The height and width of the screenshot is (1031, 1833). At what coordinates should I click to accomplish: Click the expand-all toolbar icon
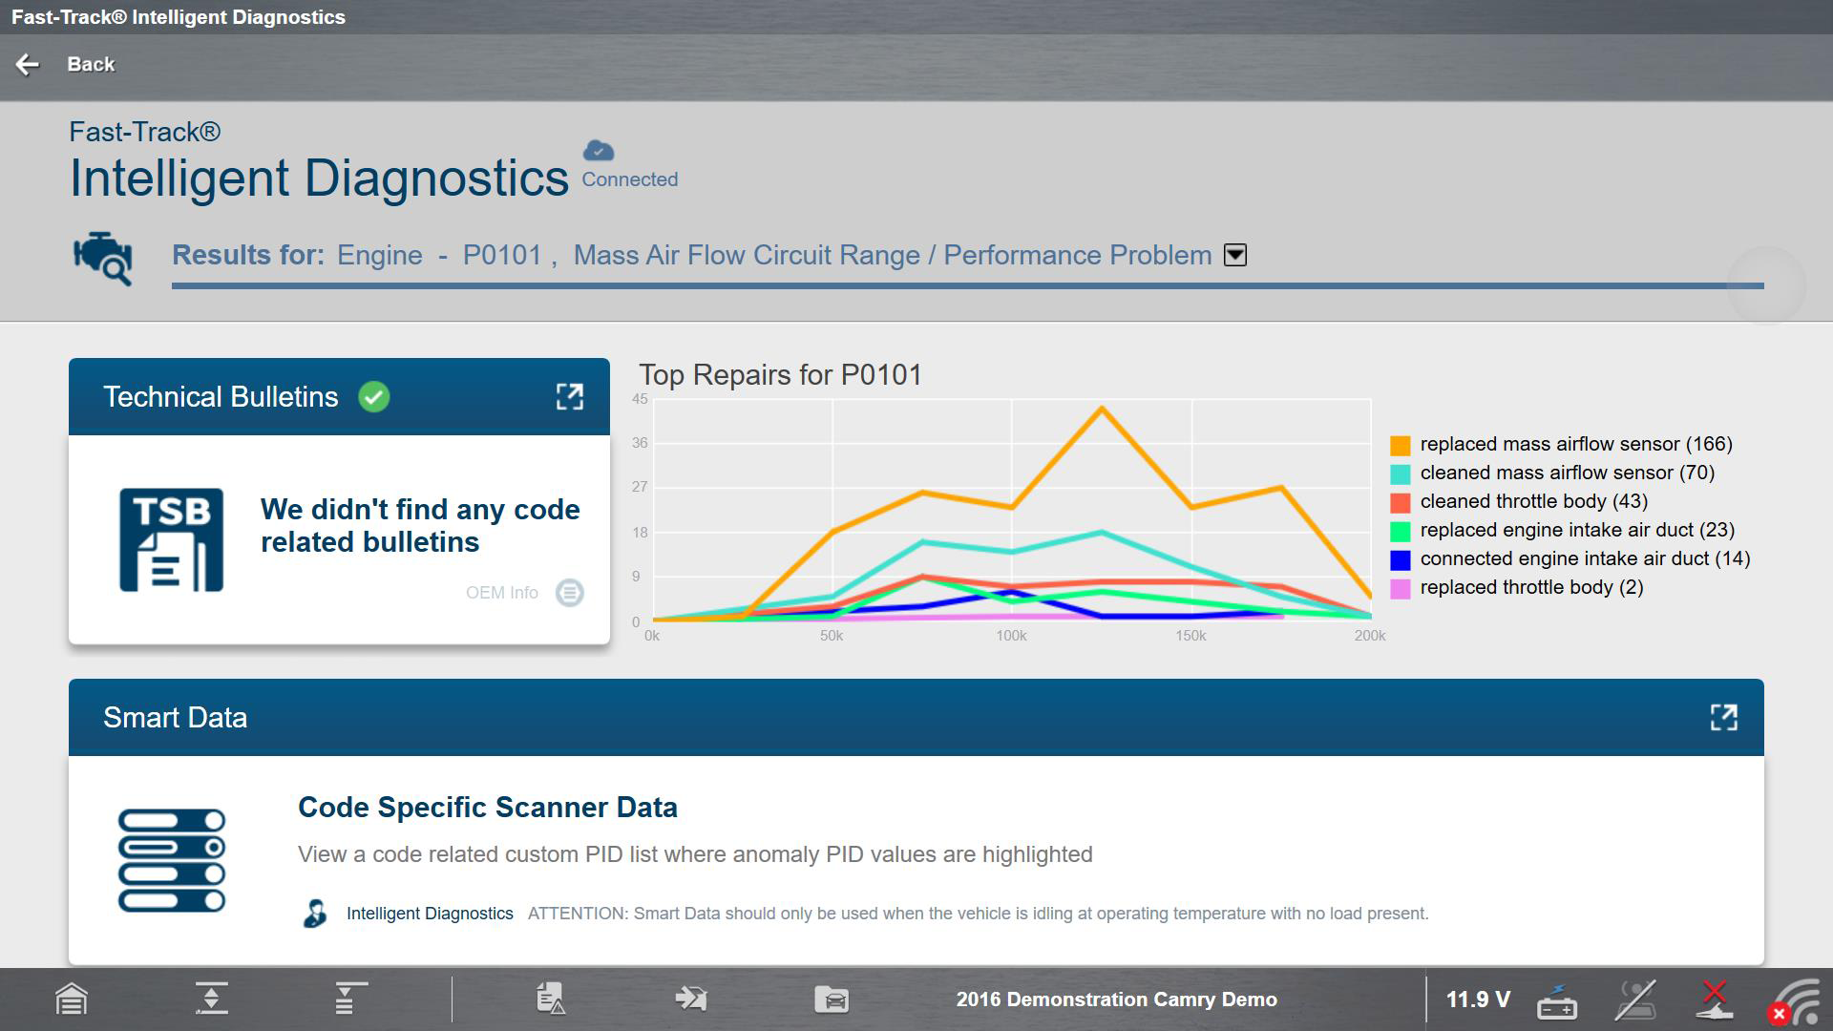[211, 999]
